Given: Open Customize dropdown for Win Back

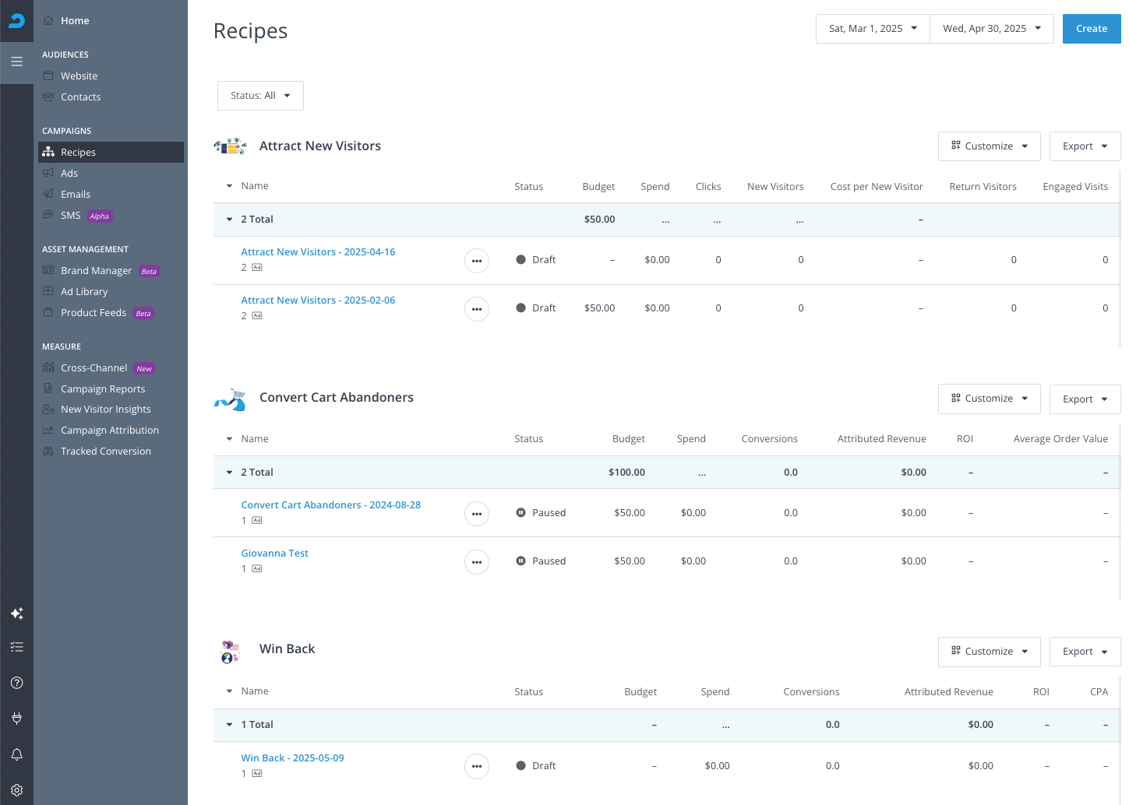Looking at the screenshot, I should [990, 652].
